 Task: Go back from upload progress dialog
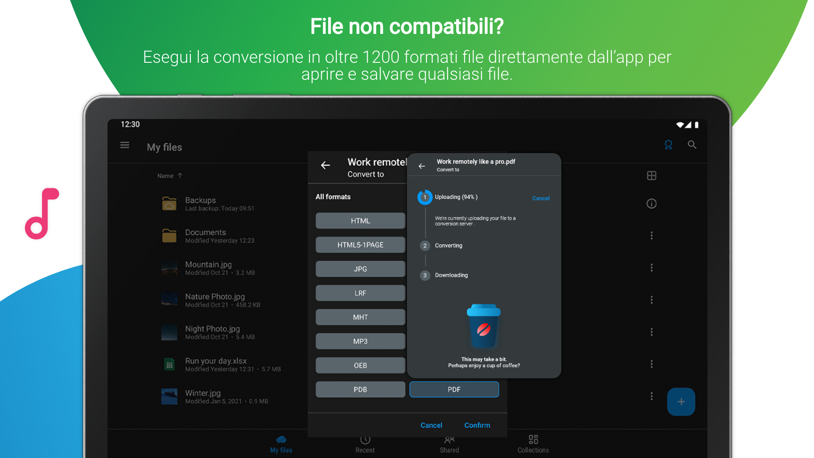[x=422, y=166]
